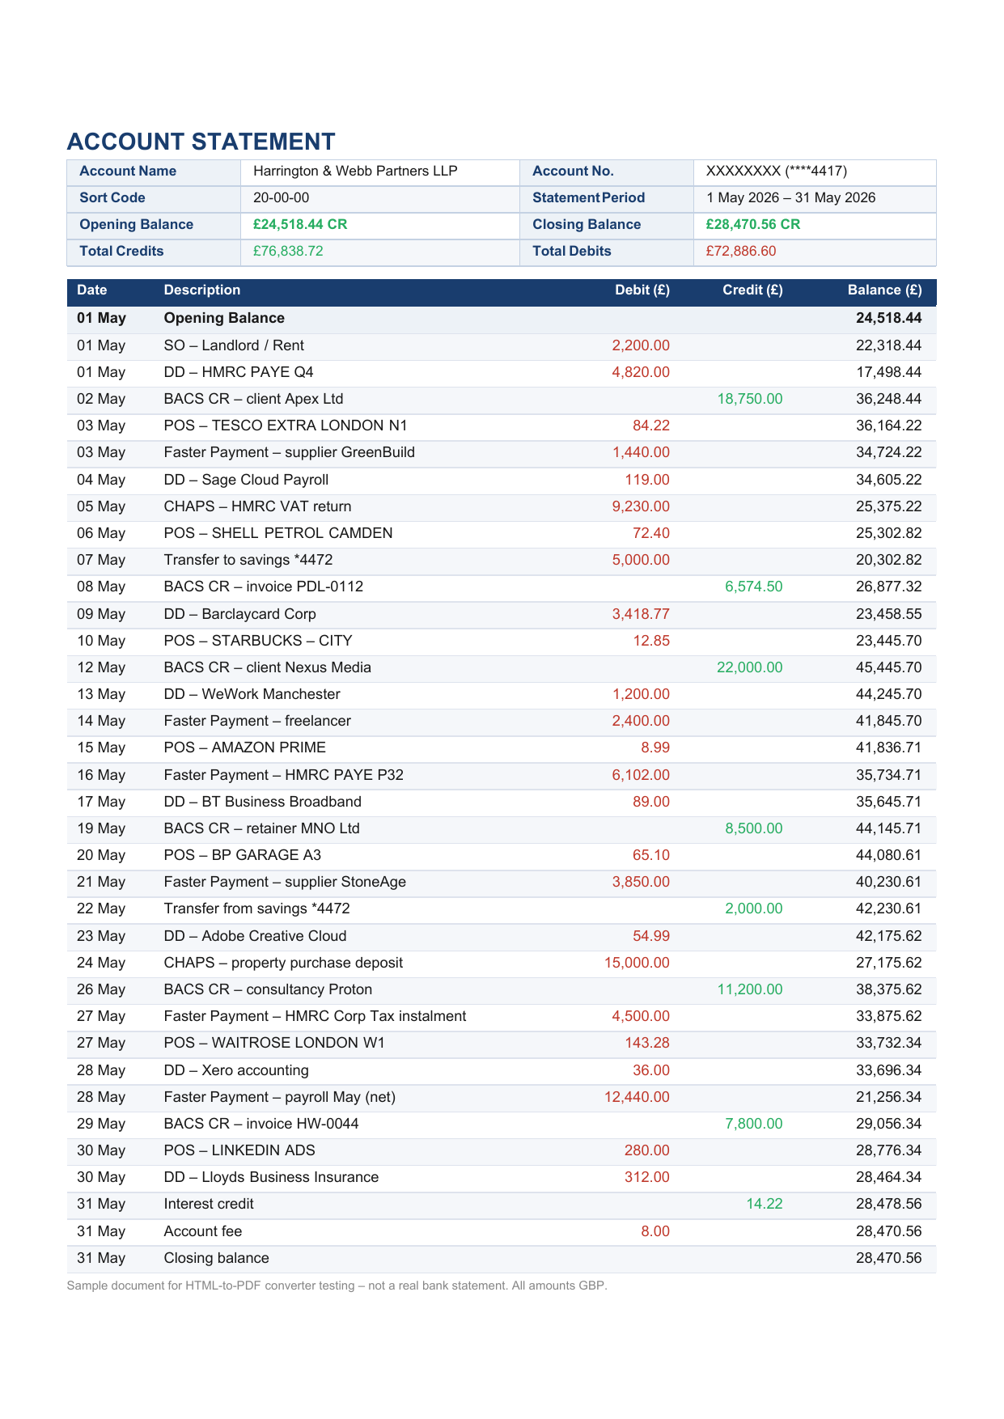The image size is (1004, 1419).
Task: Click statement period 1 May 2026 – 31 May 2026
Action: [790, 197]
